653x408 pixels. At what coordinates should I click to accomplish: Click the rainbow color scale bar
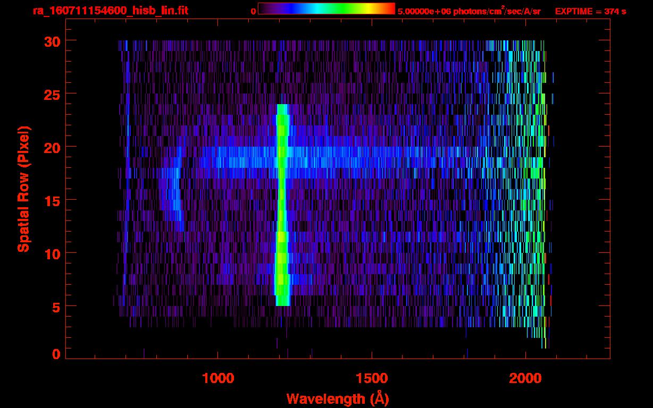(326, 9)
